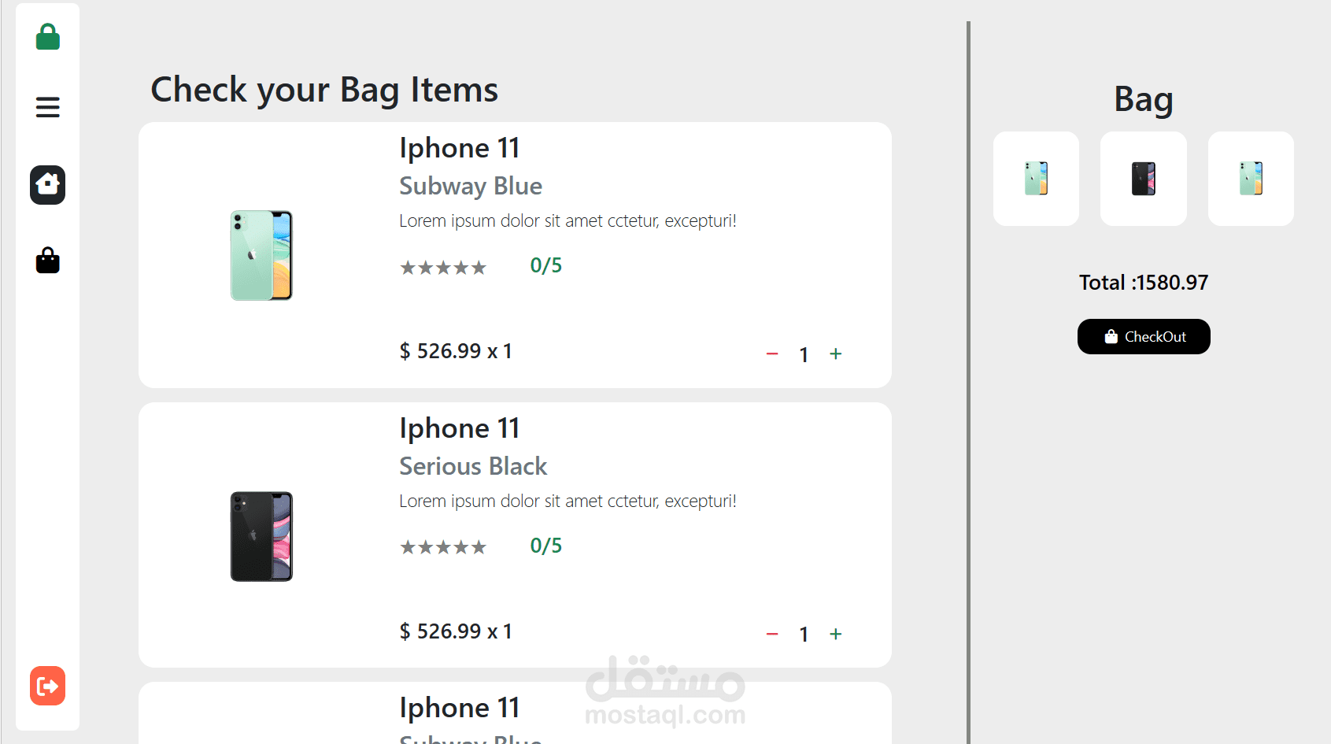Open the black shopping bag icon
The image size is (1331, 744).
48,261
